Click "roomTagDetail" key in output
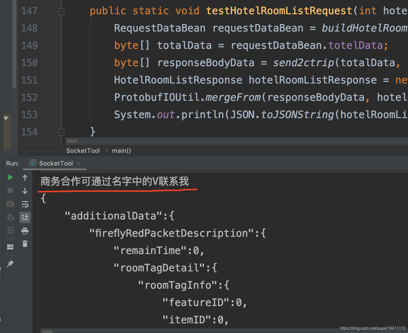The width and height of the screenshot is (408, 333). [159, 268]
